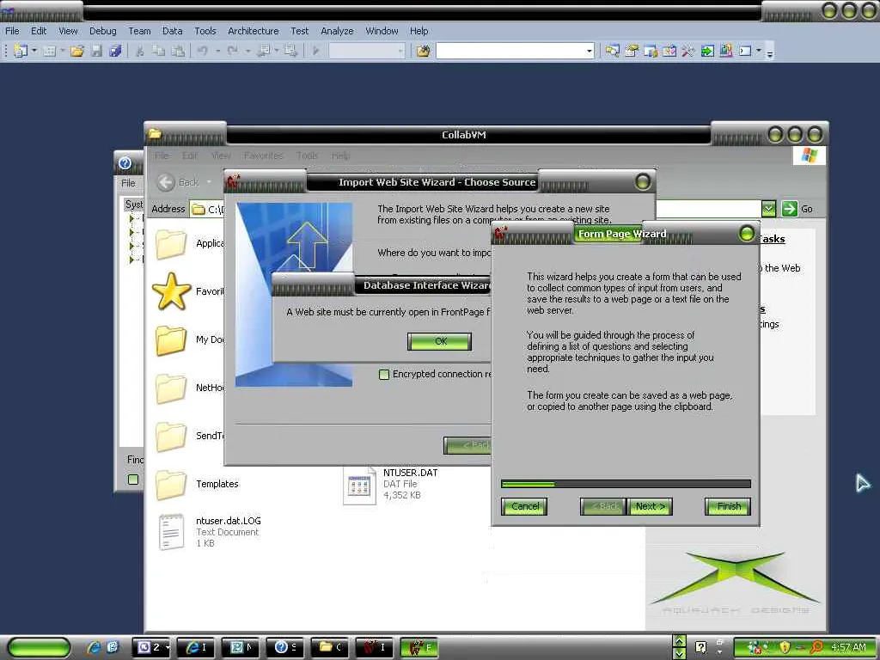This screenshot has width=880, height=660.
Task: Open the toolbar options overflow arrow
Action: [x=770, y=53]
